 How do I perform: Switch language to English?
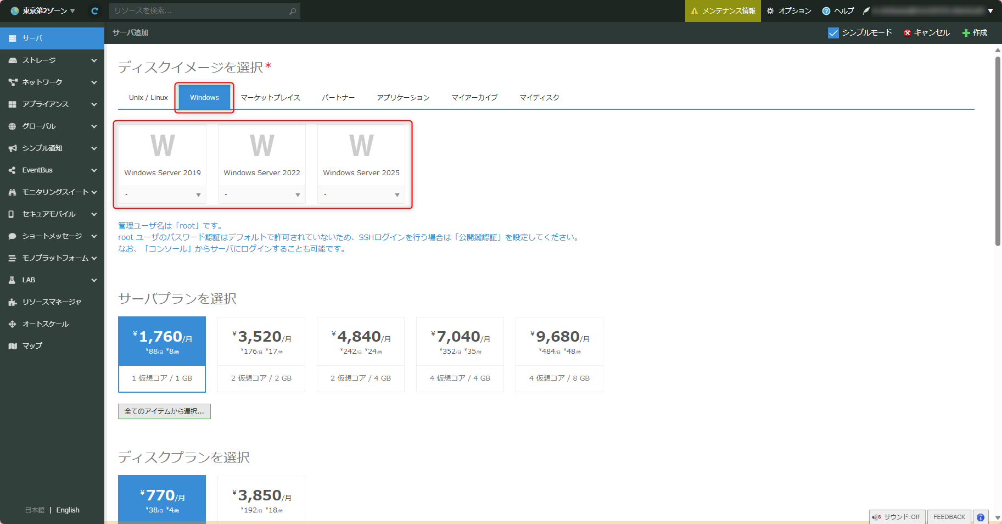[68, 510]
